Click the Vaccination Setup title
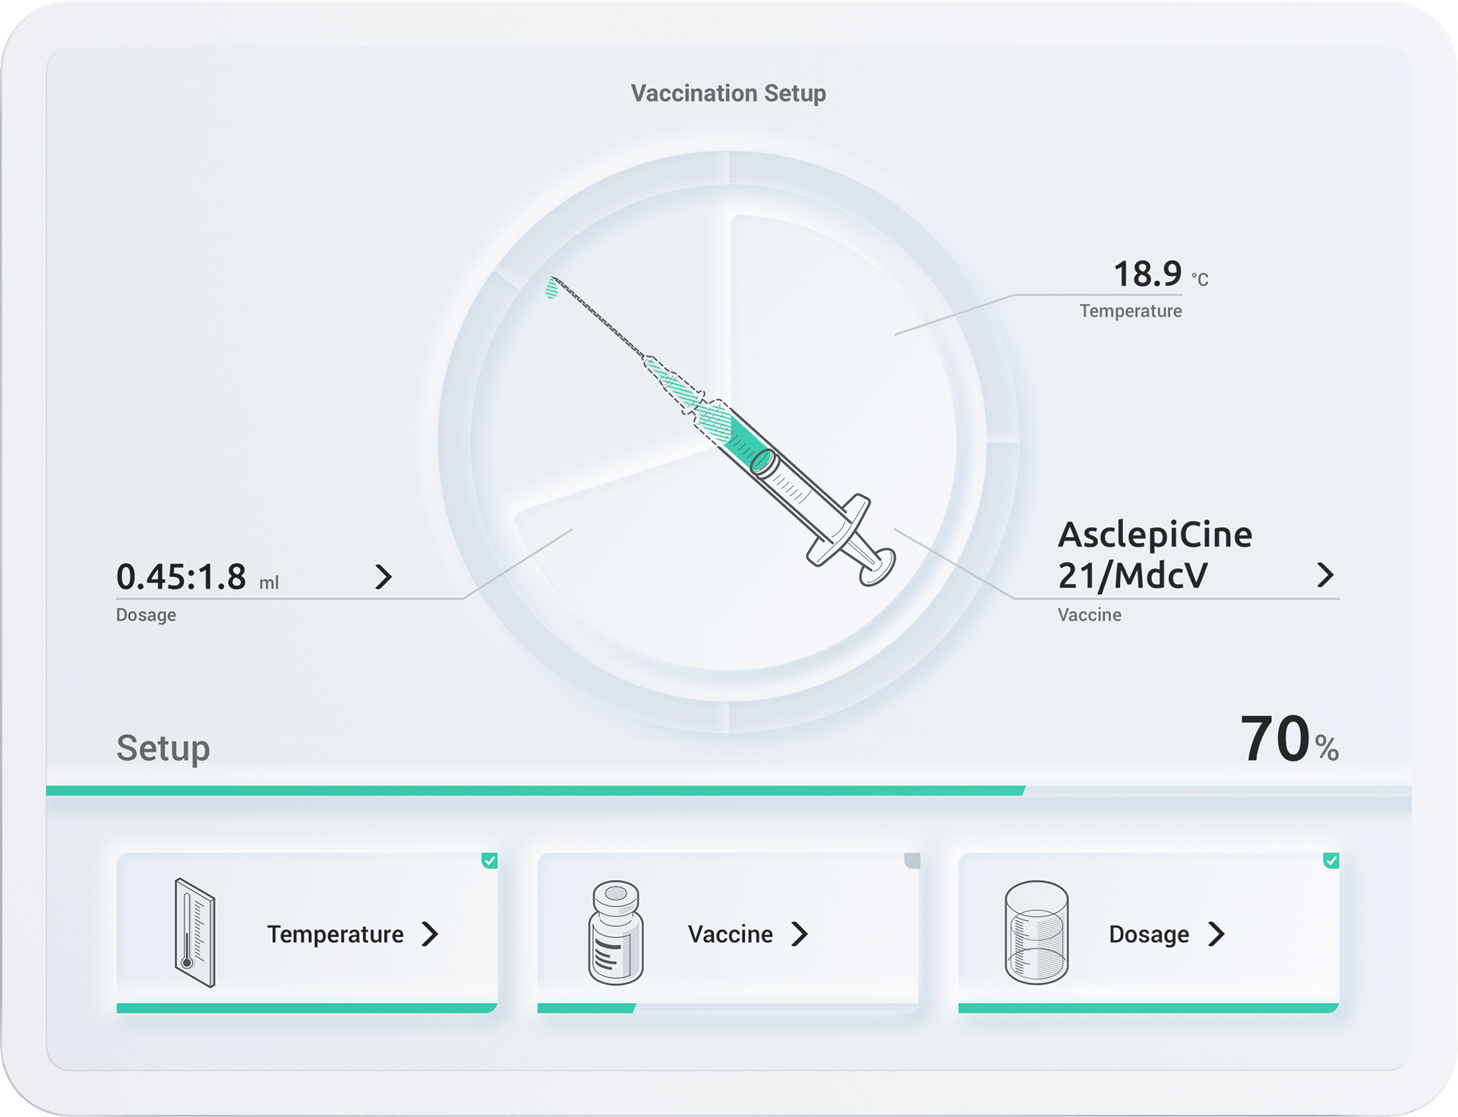This screenshot has width=1458, height=1117. coord(728,93)
